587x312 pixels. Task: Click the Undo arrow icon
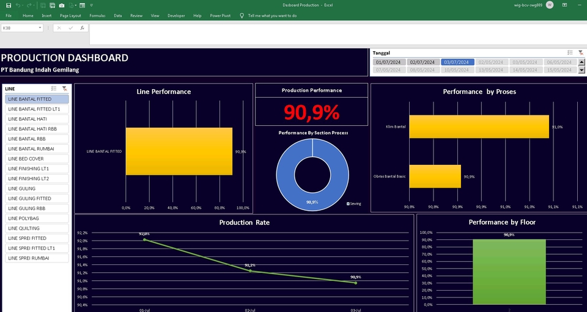tap(18, 5)
